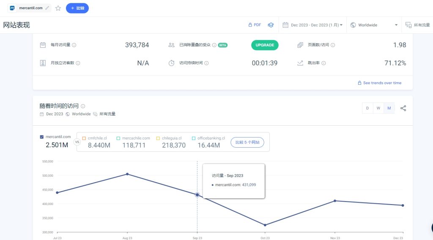Uncheck the mercantil.com series checkbox

click(x=42, y=137)
